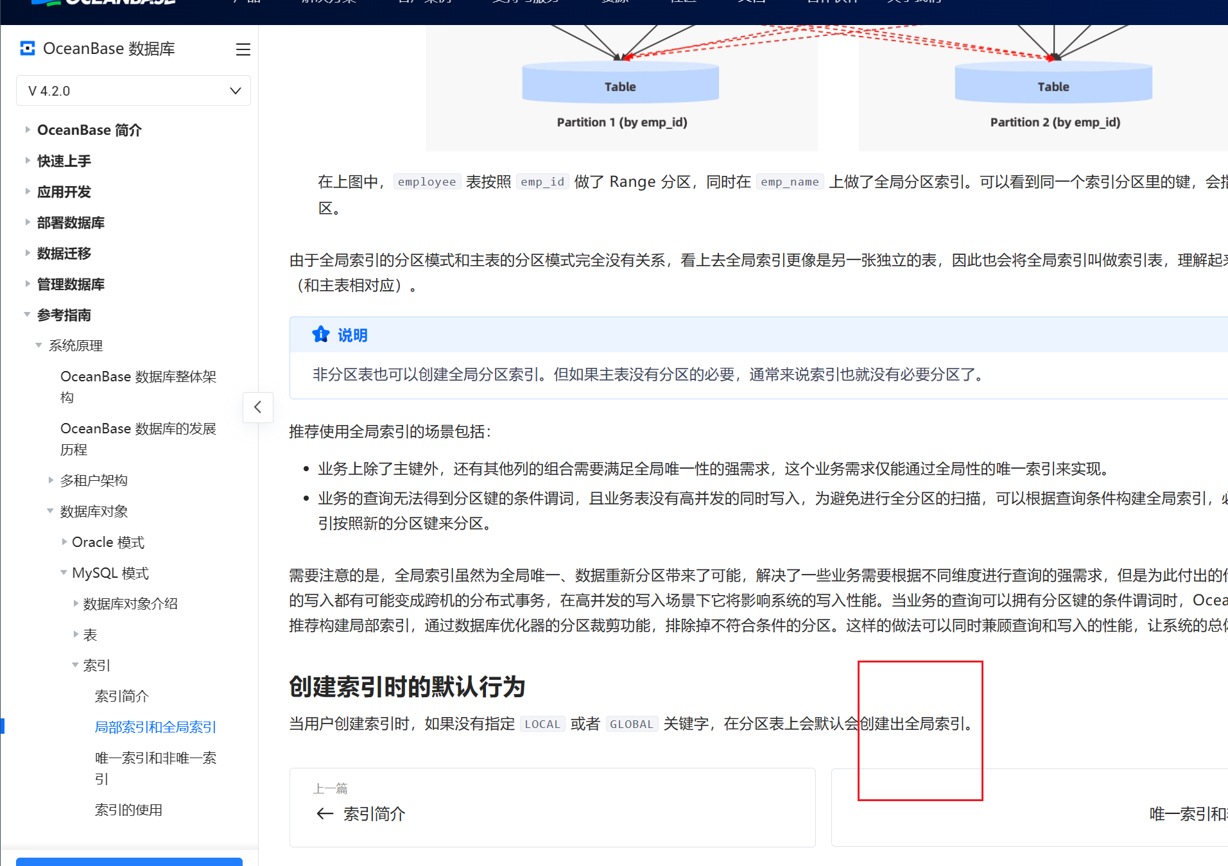1228x866 pixels.
Task: Click the OceanBase 数据库 sidebar title
Action: [108, 49]
